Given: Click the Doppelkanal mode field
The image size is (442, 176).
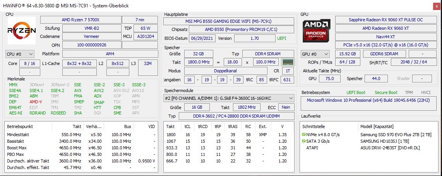Looking at the screenshot, I should tap(226, 71).
